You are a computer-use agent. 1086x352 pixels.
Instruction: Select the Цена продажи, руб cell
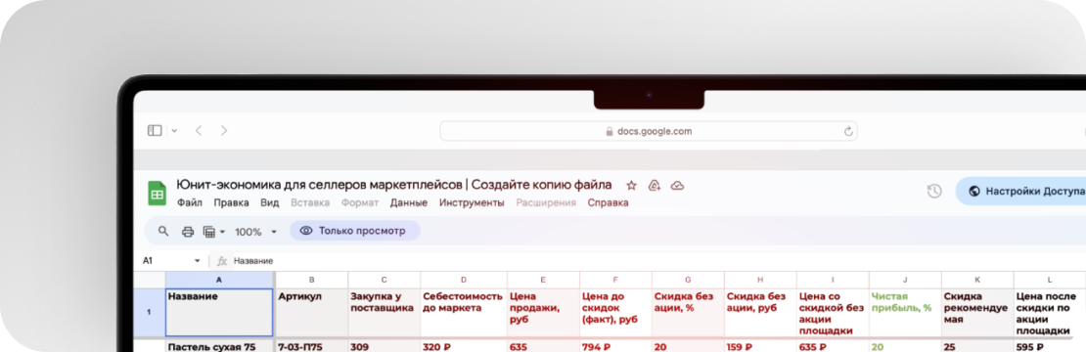tap(543, 313)
